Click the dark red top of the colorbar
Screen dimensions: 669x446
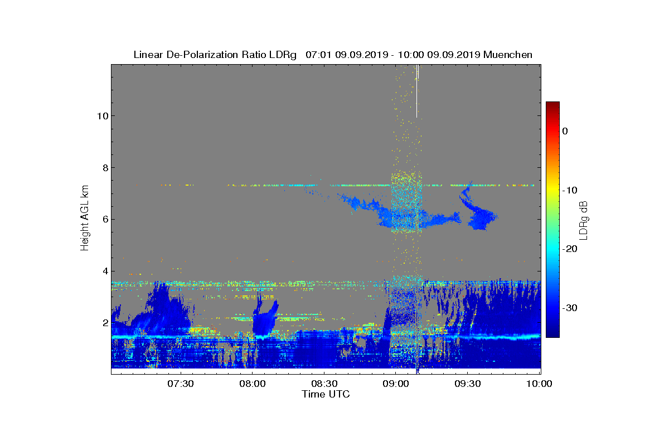tap(552, 106)
